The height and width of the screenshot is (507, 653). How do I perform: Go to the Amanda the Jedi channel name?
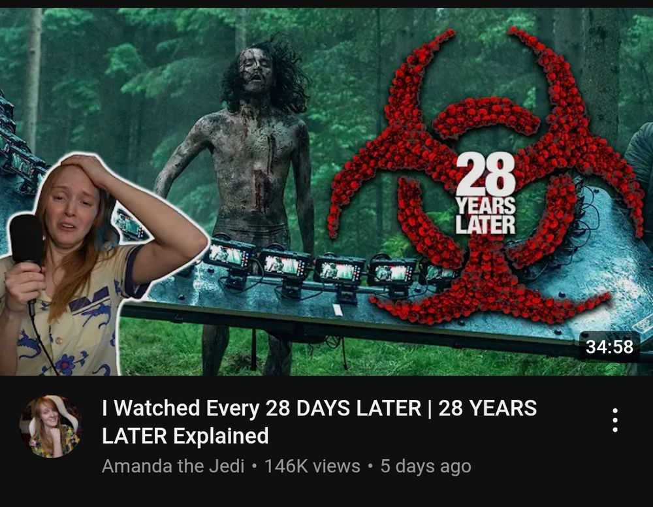(173, 466)
